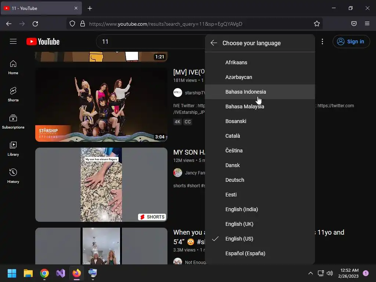Viewport: 376px width, 282px height.
Task: Choose Dansk from the language list
Action: pyautogui.click(x=260, y=165)
